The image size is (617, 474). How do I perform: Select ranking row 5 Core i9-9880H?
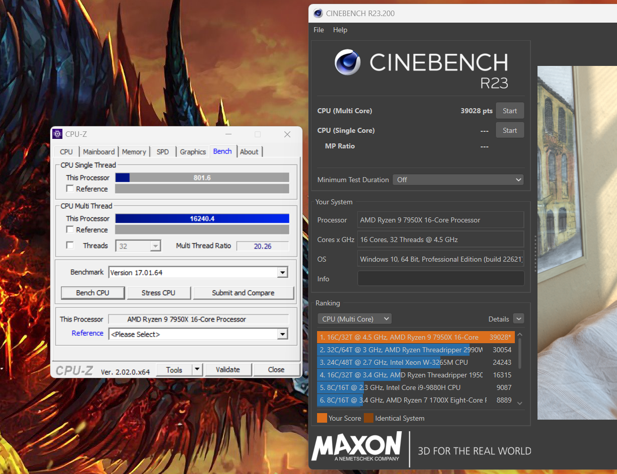coord(416,387)
